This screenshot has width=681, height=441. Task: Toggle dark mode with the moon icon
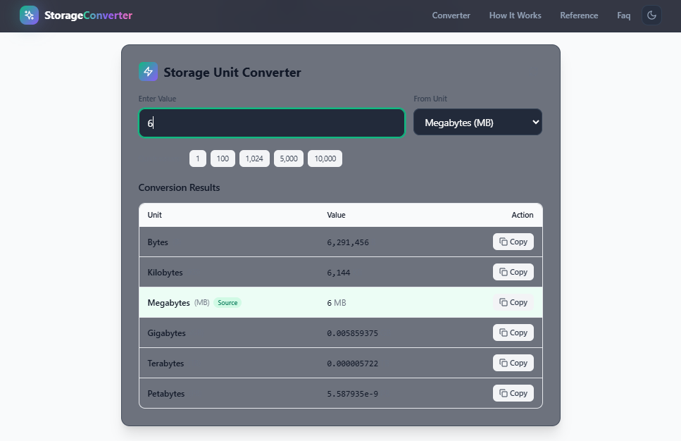651,14
